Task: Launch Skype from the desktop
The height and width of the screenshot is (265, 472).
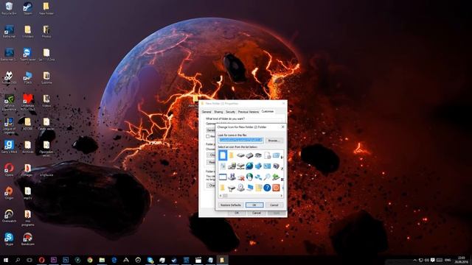Action: [9, 239]
